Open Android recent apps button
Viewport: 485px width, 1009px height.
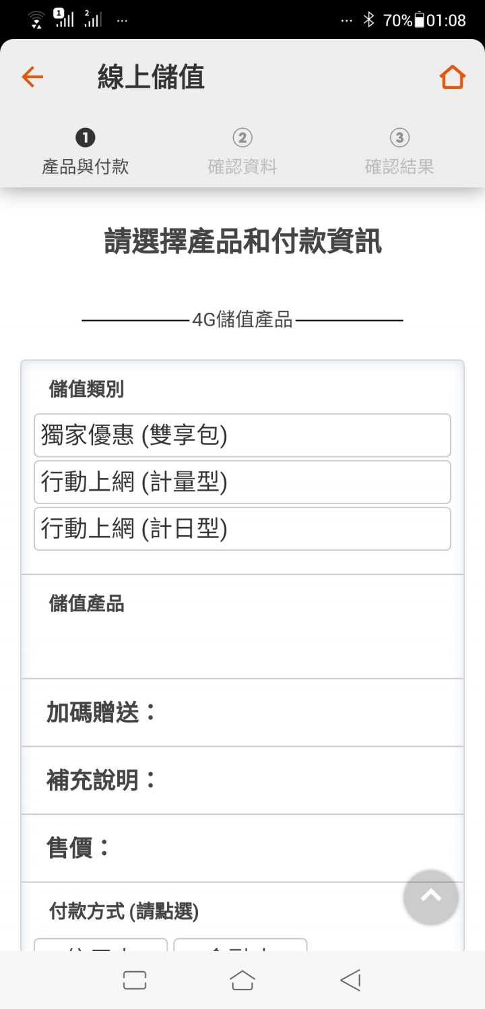[x=135, y=980]
